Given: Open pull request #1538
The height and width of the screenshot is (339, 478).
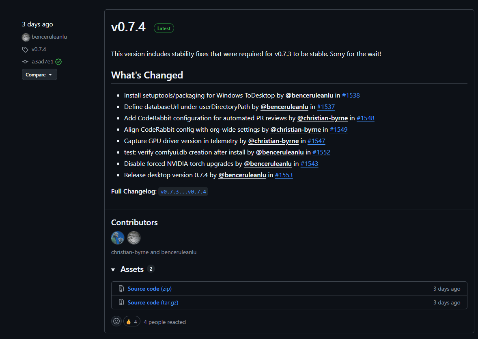Looking at the screenshot, I should (351, 95).
